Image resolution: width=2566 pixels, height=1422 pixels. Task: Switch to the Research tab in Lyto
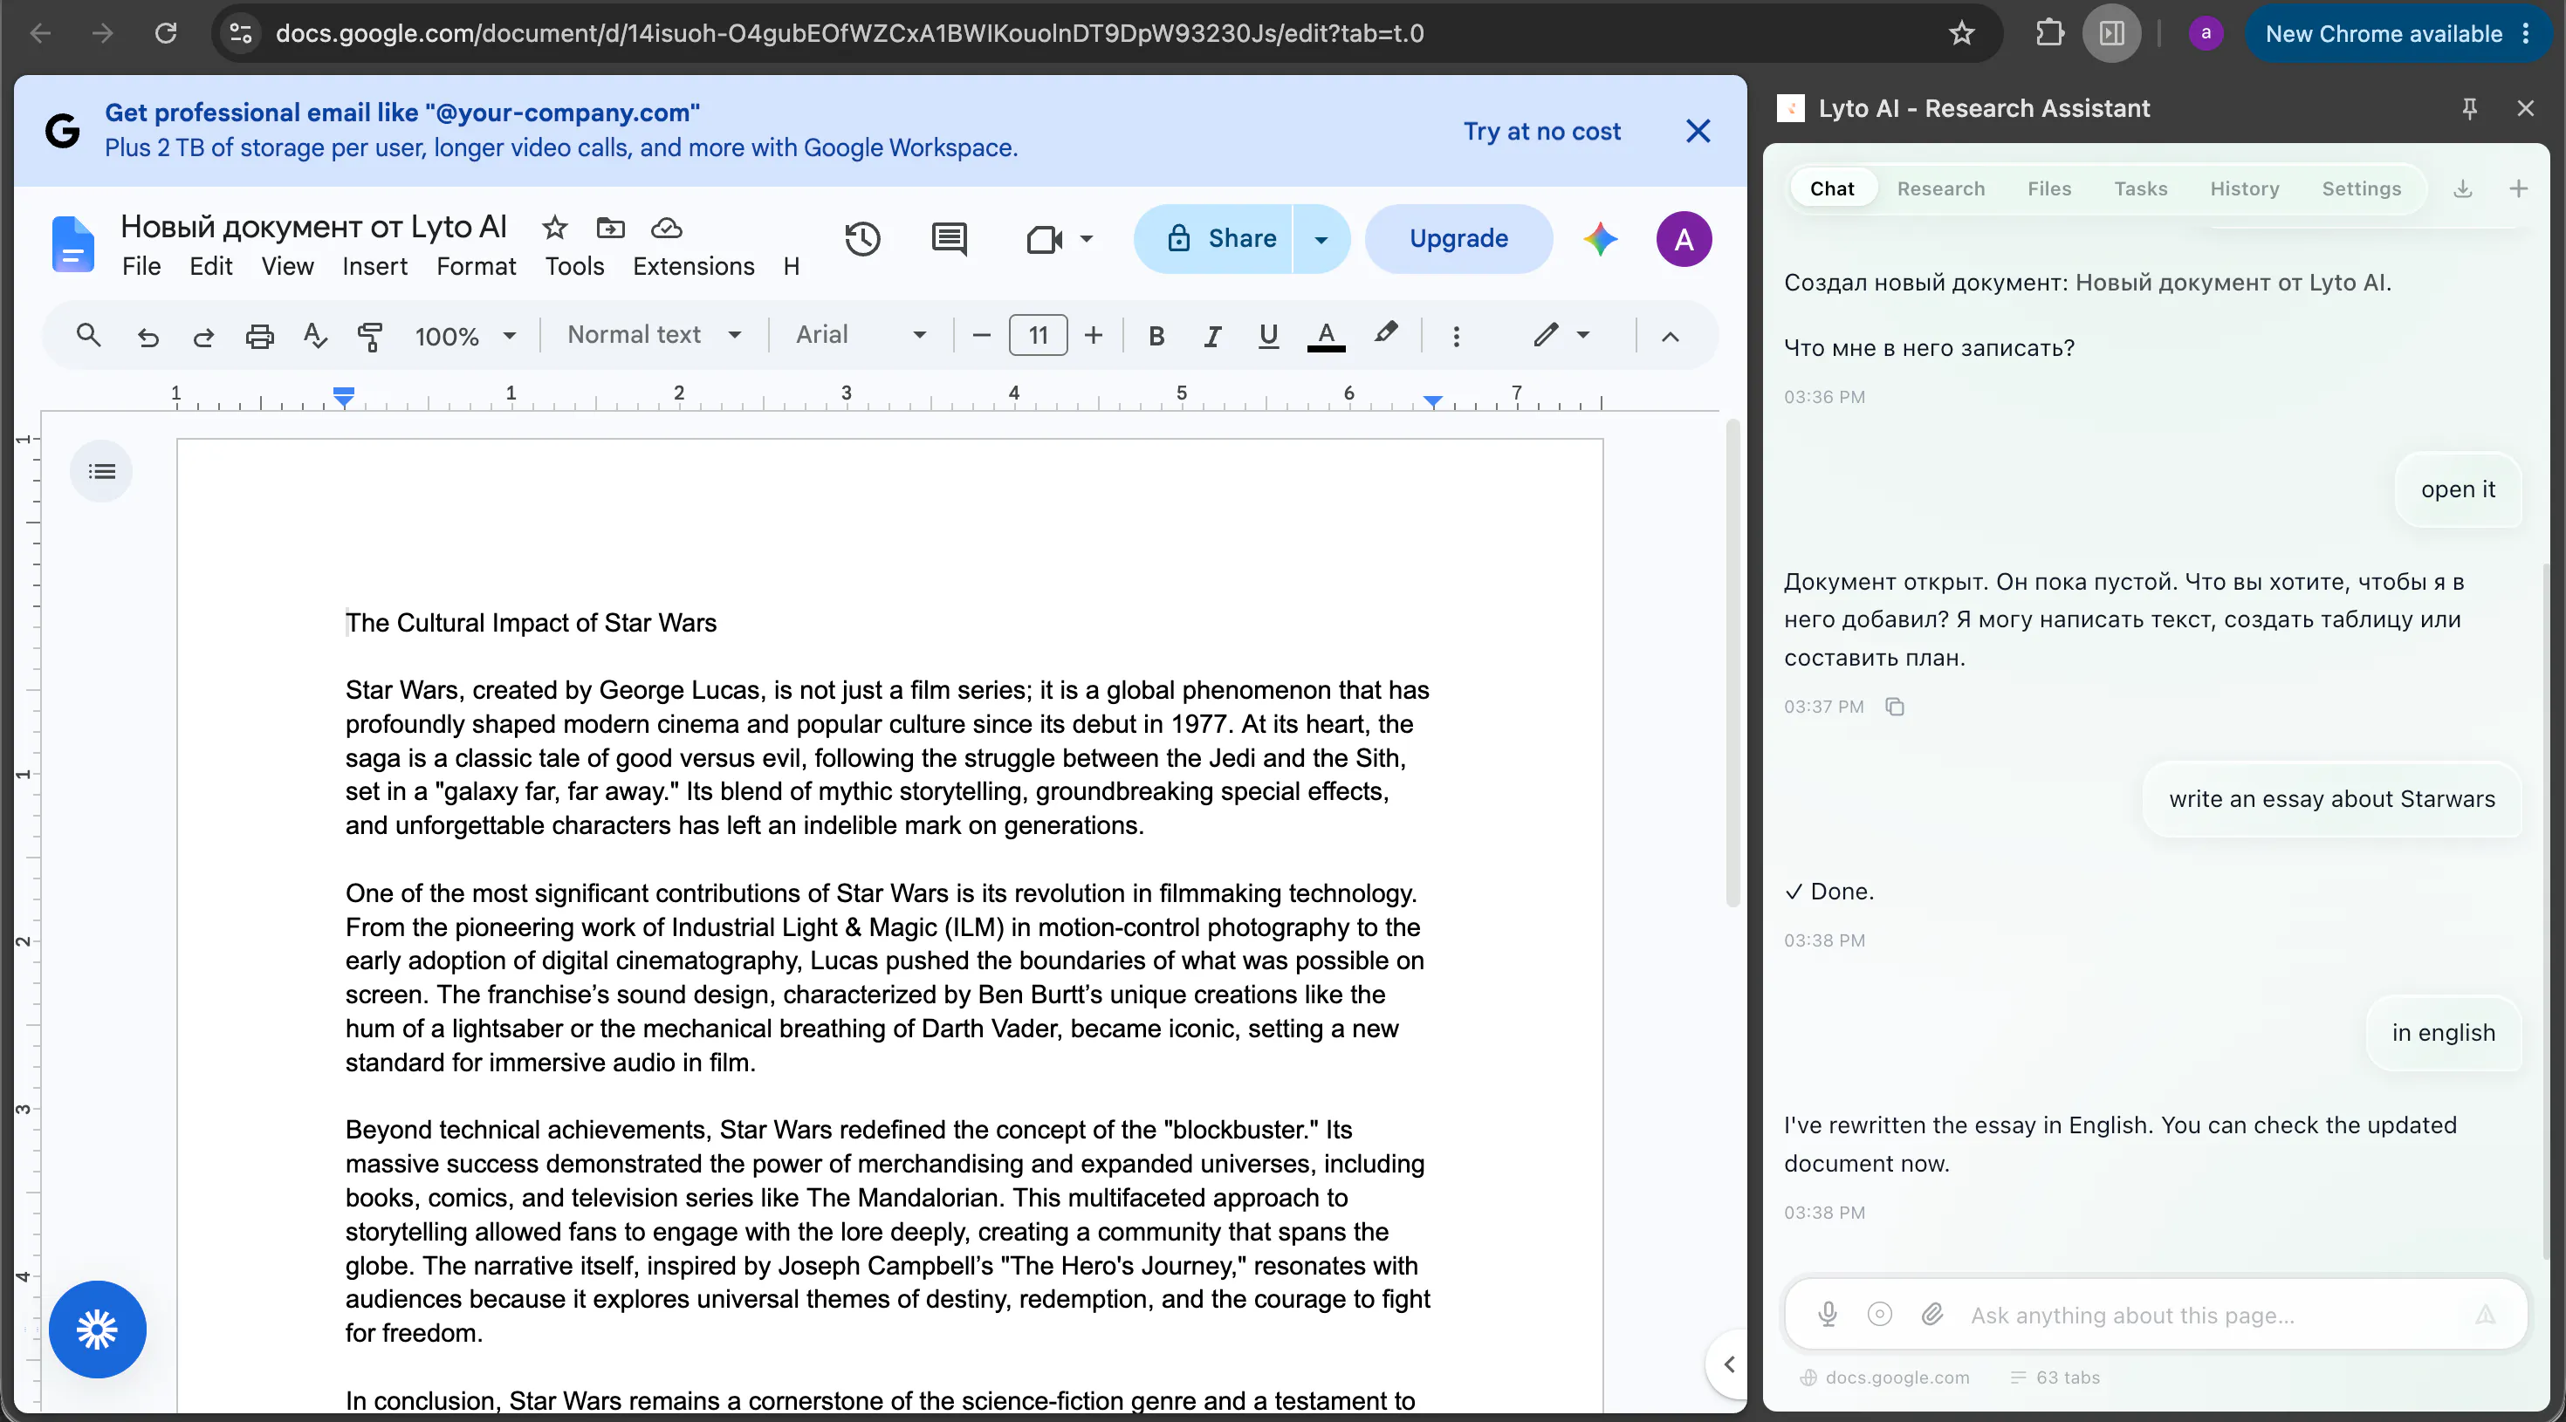(x=1940, y=188)
